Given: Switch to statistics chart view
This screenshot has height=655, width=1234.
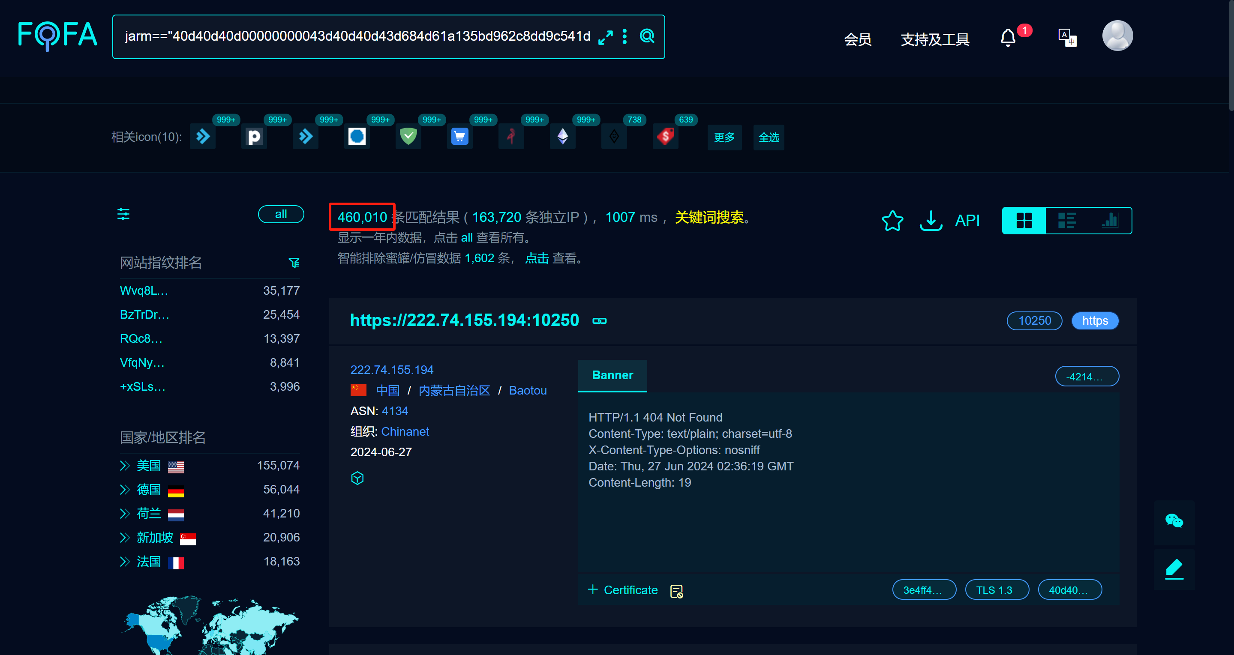Looking at the screenshot, I should (x=1110, y=221).
